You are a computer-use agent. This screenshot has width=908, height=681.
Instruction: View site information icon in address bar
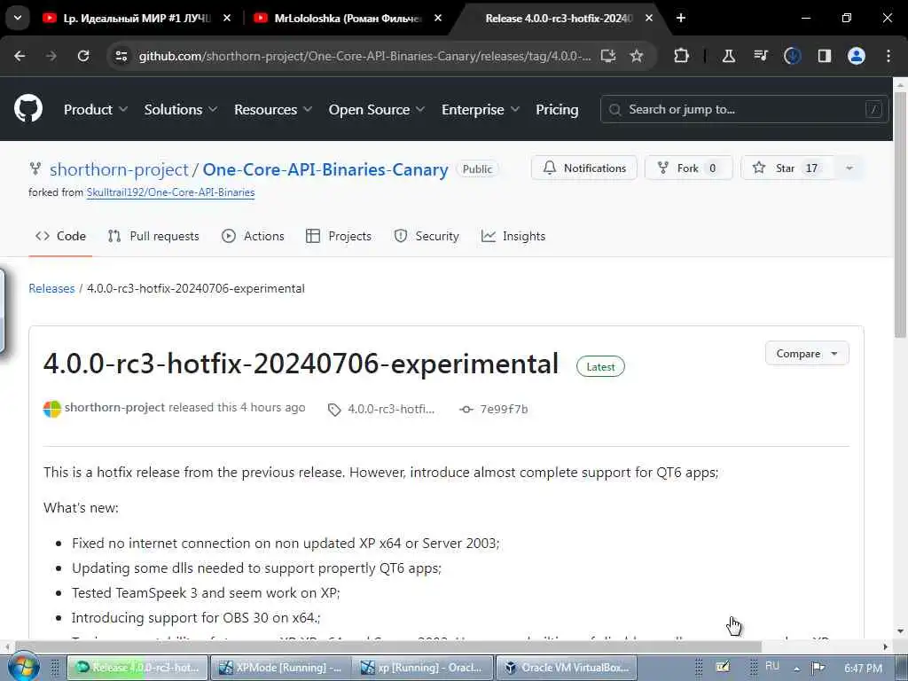click(121, 56)
